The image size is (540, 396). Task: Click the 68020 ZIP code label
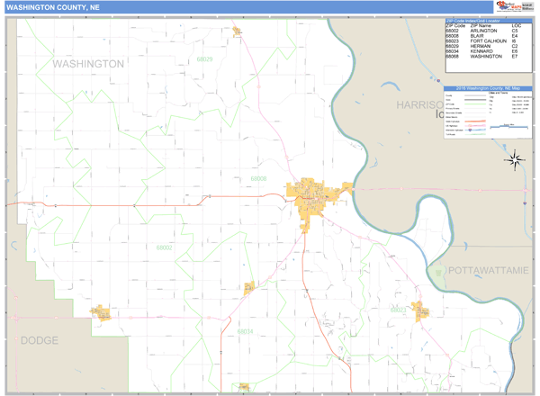(x=204, y=59)
